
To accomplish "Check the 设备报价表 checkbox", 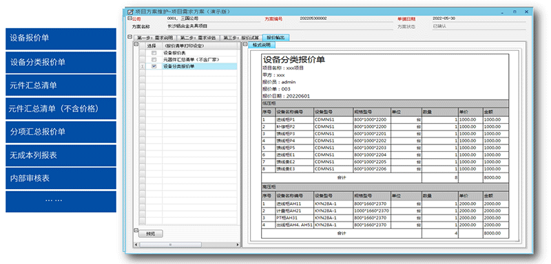I will [154, 53].
